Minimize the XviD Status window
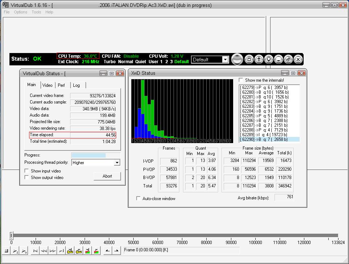 [x=285, y=73]
